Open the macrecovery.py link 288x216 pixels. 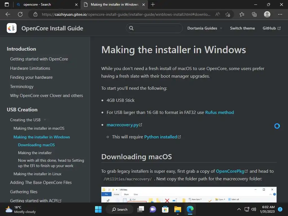click(x=124, y=125)
